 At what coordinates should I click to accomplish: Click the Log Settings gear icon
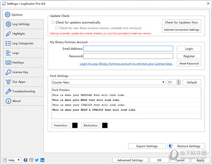click(8, 24)
